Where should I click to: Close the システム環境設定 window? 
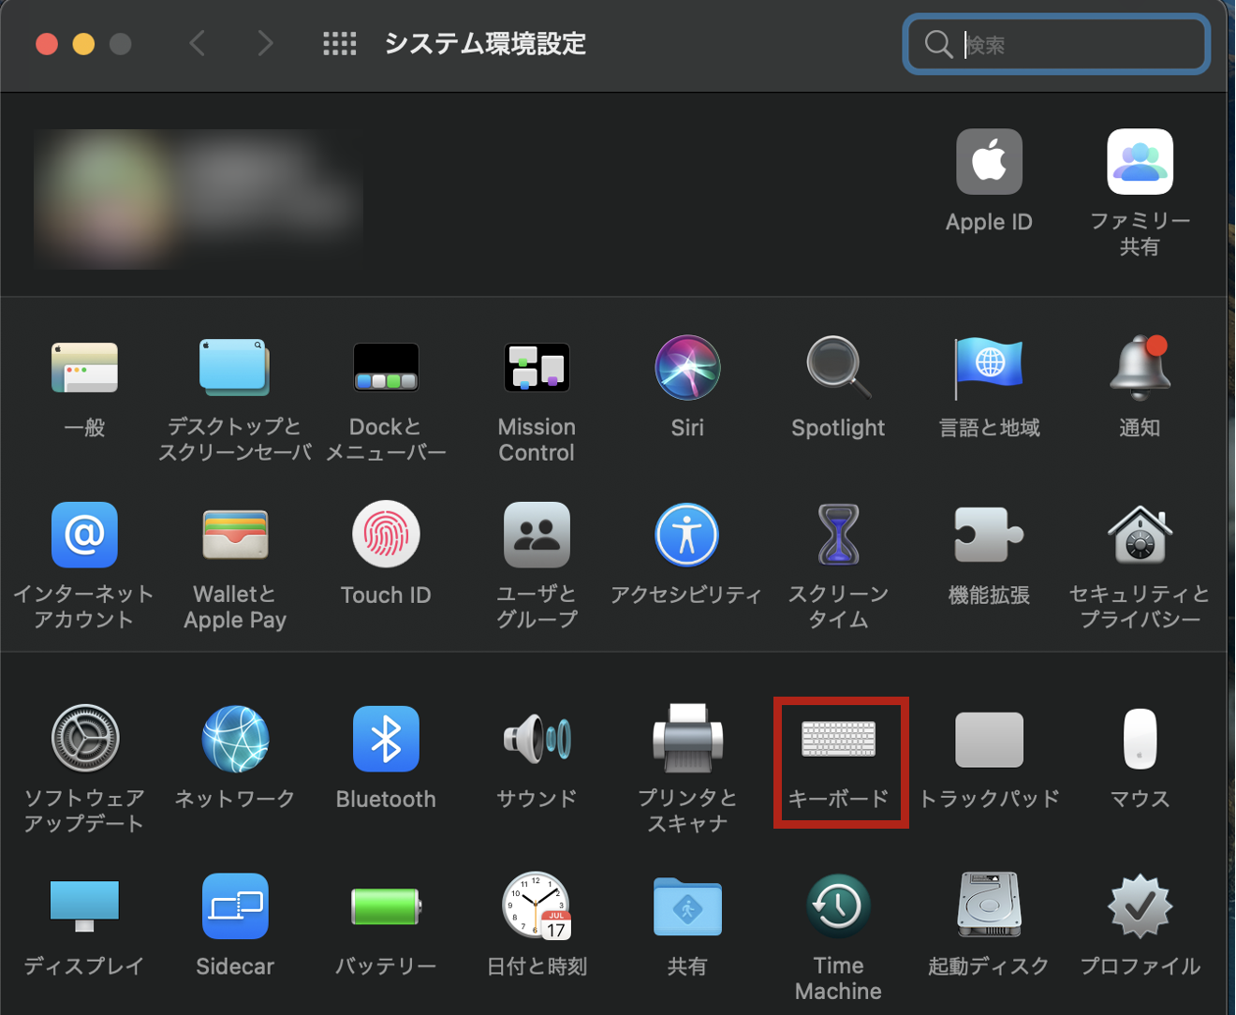[47, 44]
